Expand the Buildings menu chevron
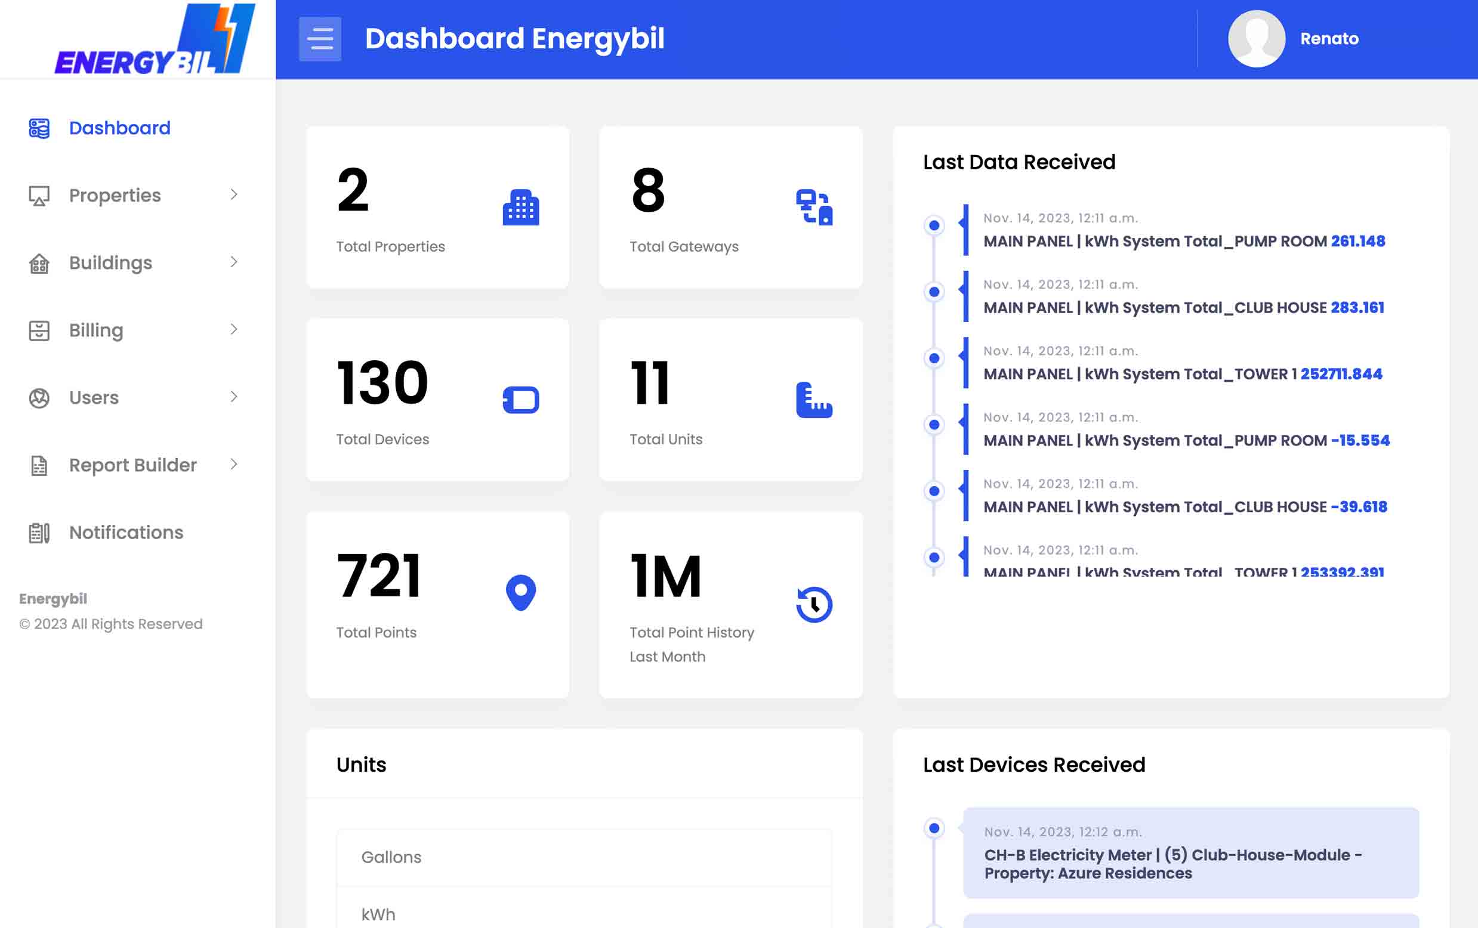The width and height of the screenshot is (1478, 928). tap(234, 262)
